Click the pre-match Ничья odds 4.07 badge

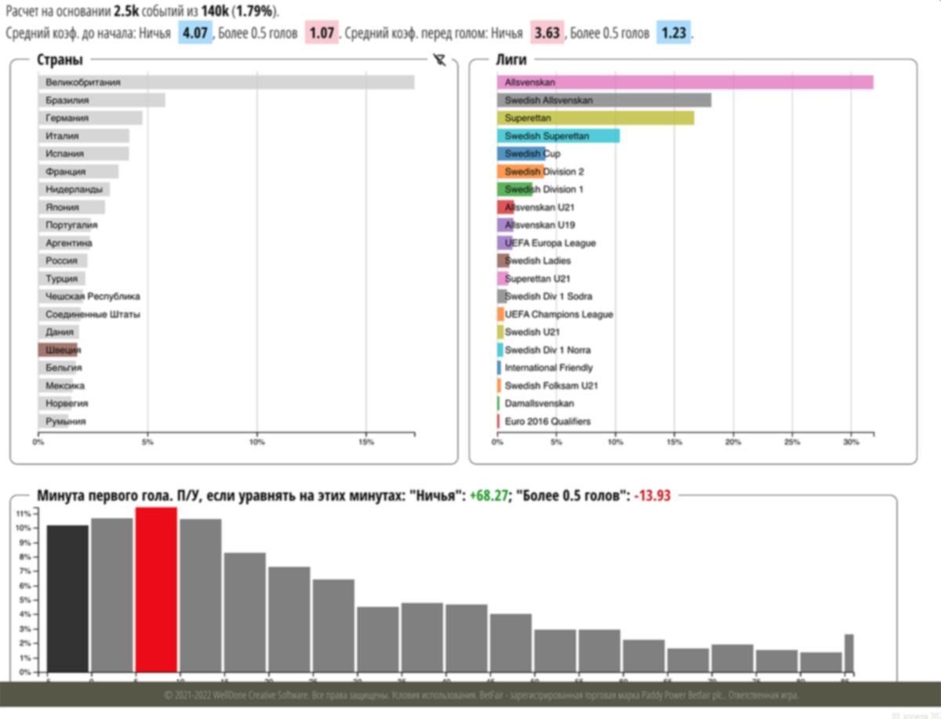click(x=194, y=34)
